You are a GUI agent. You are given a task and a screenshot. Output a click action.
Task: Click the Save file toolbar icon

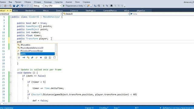[14, 6]
